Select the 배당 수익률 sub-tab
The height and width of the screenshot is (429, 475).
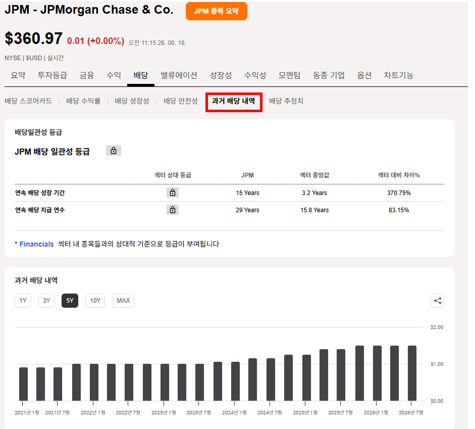(x=83, y=101)
